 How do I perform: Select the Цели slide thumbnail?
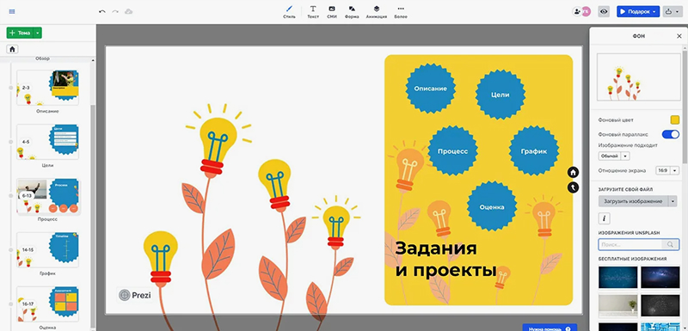click(47, 142)
